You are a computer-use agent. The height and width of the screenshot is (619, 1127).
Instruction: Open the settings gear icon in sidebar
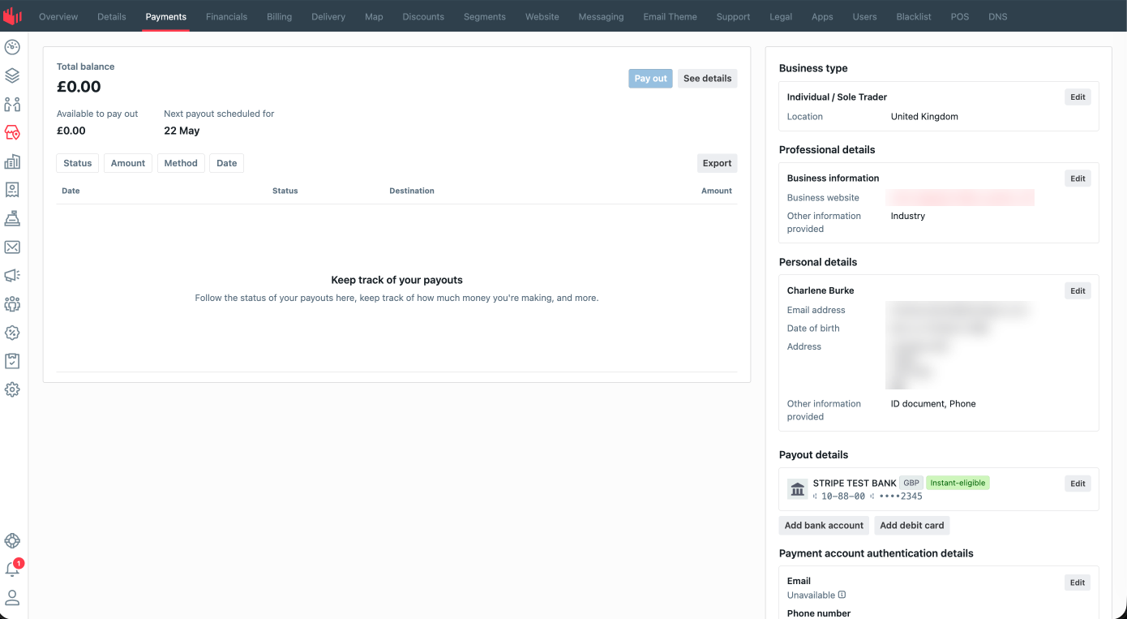12,389
